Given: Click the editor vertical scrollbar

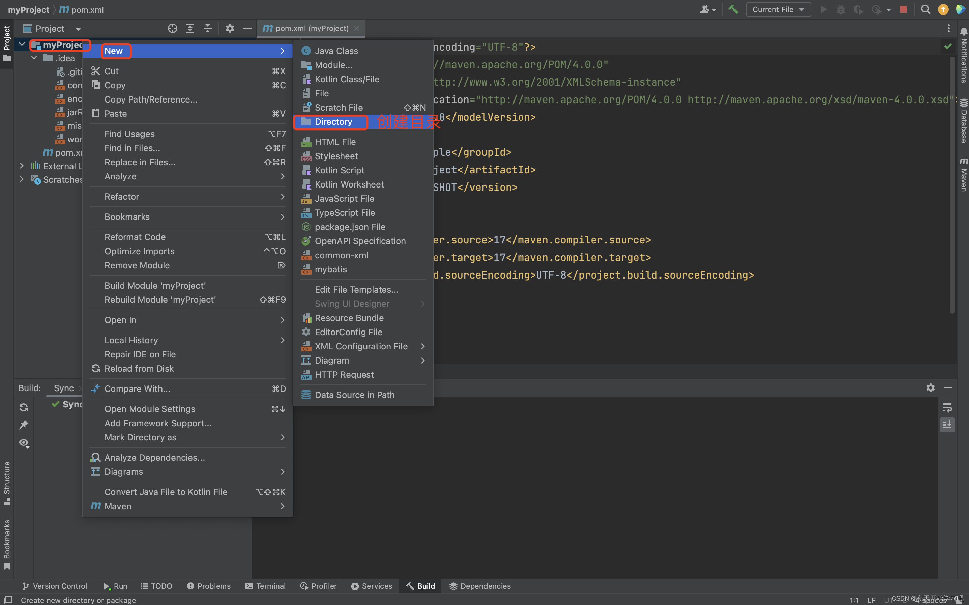Looking at the screenshot, I should [x=952, y=185].
